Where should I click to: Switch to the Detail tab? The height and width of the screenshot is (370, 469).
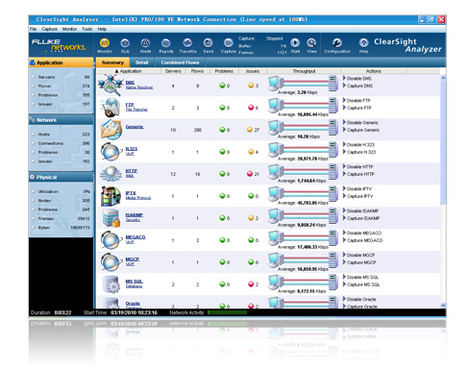(x=141, y=62)
